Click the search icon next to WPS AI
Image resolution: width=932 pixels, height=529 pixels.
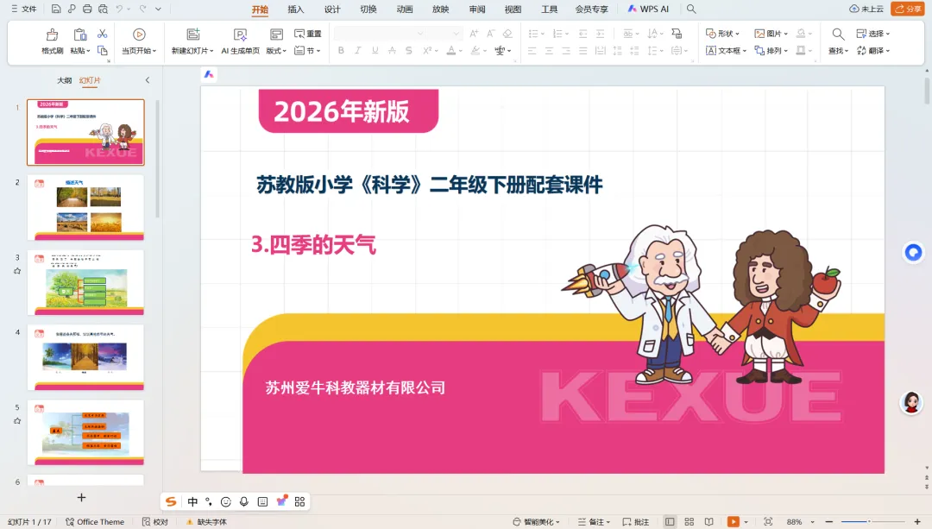click(x=691, y=9)
